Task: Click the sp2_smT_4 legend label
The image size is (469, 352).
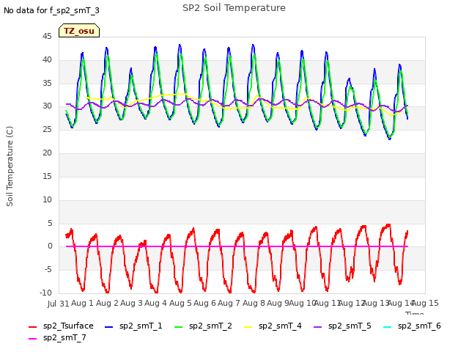Action: tap(280, 326)
